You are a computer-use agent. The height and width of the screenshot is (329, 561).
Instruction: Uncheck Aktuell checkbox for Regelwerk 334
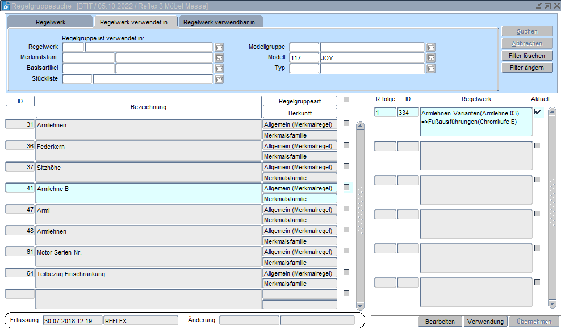click(537, 112)
